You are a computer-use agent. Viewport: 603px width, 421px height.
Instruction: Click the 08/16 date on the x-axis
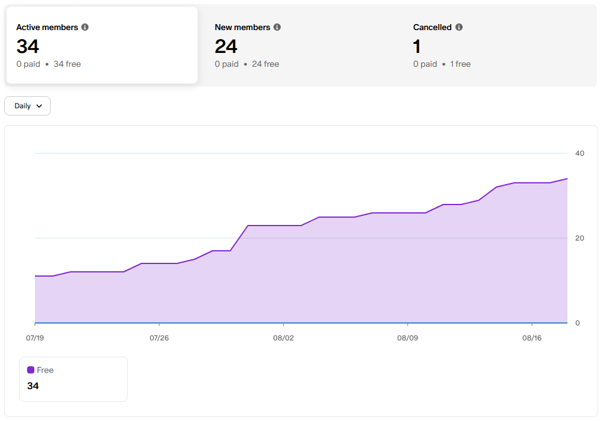[x=532, y=338]
